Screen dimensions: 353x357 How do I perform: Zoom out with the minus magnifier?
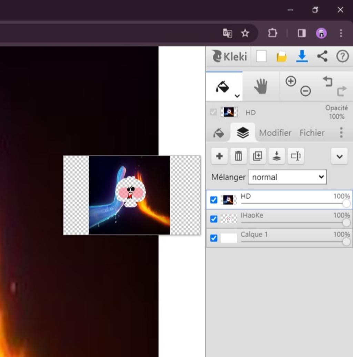coord(305,91)
